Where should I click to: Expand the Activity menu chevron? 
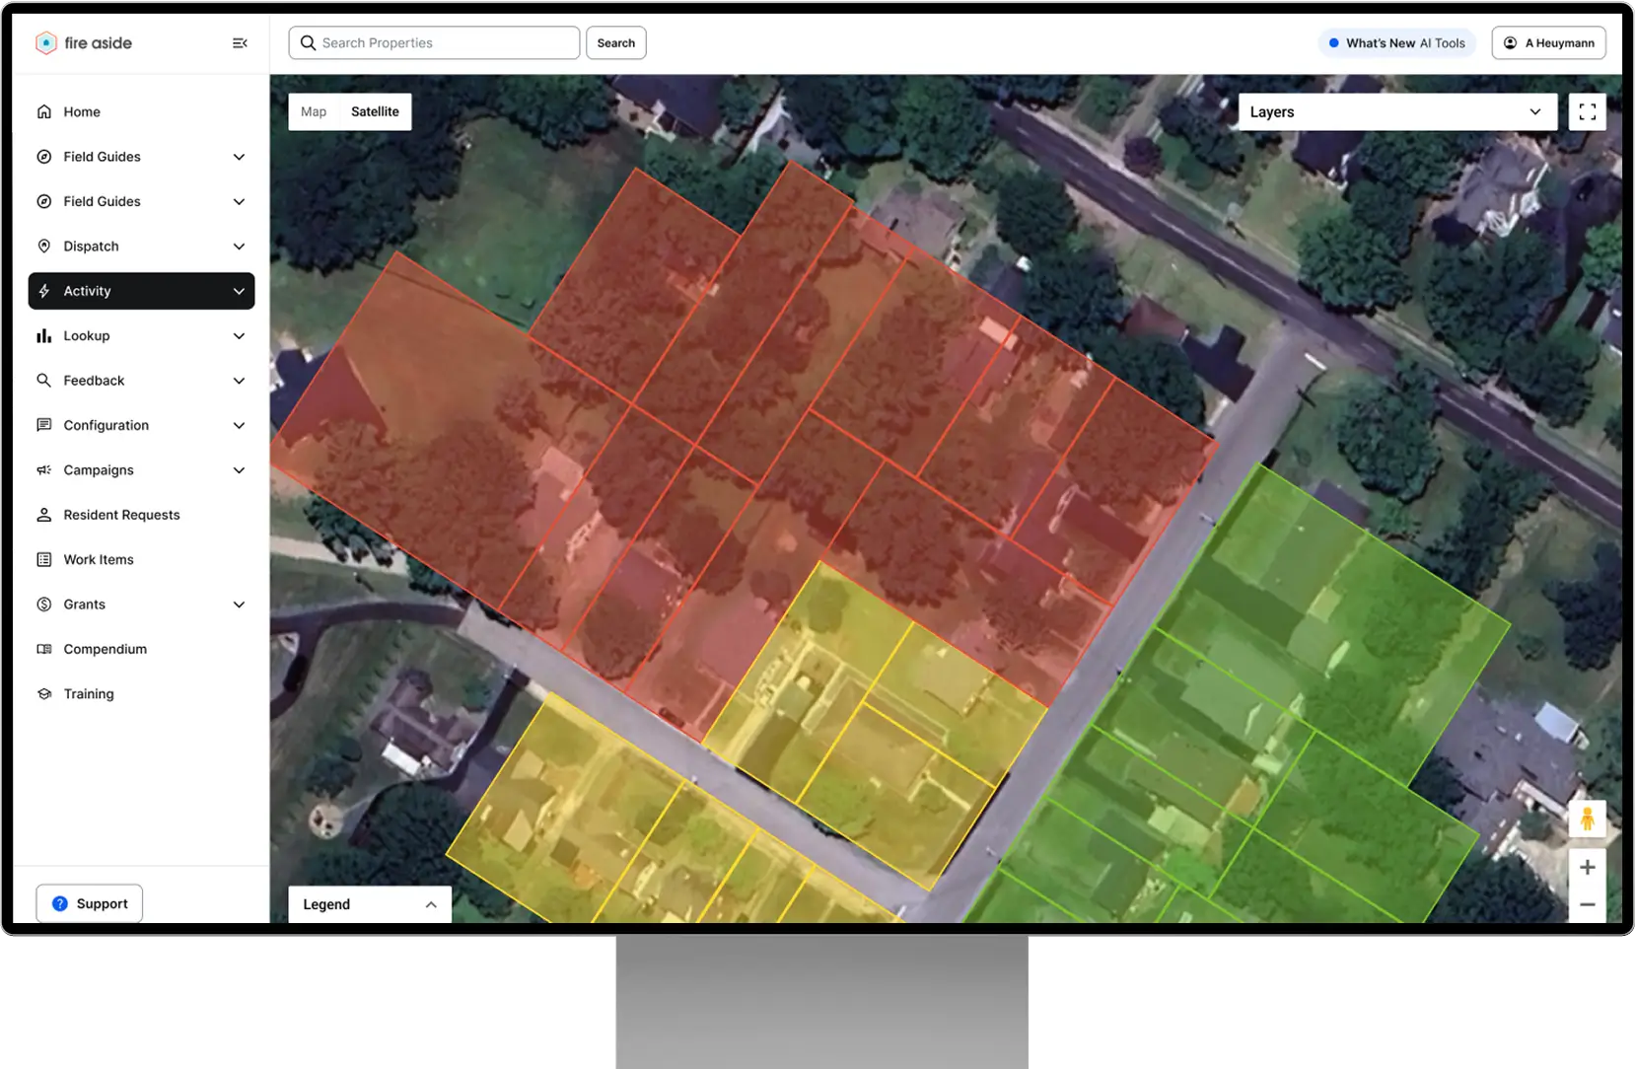239,291
